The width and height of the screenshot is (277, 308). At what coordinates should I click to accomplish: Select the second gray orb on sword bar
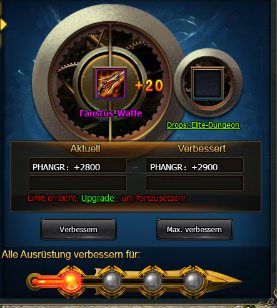112,280
